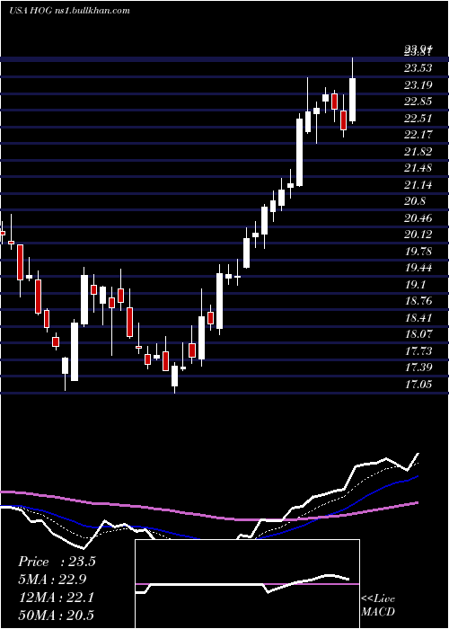The width and height of the screenshot is (449, 629).
Task: Open the MACD inset chart panel
Action: [247, 584]
